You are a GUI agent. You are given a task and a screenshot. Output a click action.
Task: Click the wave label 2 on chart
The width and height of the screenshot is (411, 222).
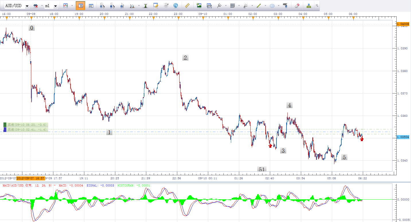185,58
